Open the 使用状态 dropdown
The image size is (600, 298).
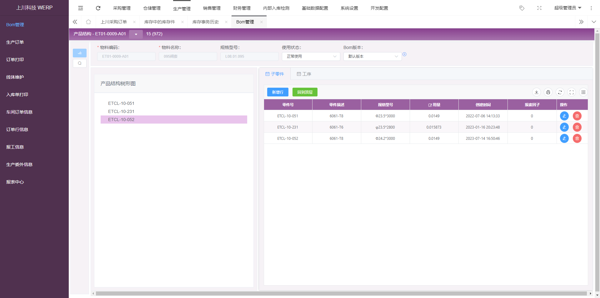click(x=311, y=56)
